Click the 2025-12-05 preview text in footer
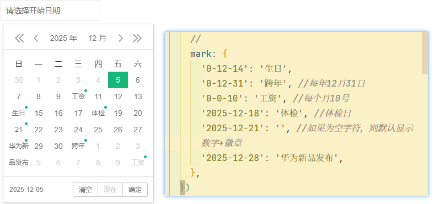 click(x=26, y=190)
